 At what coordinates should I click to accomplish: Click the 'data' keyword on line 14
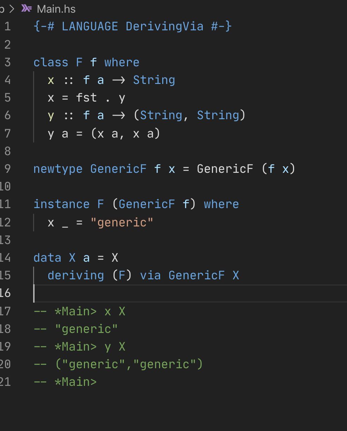47,258
